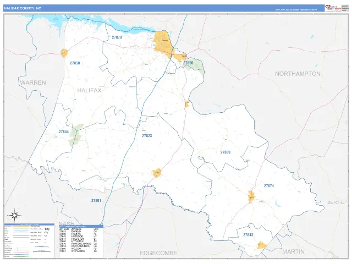Click the ZIP code label 27844
Image resolution: width=352 pixels, height=264 pixels.
[64, 132]
